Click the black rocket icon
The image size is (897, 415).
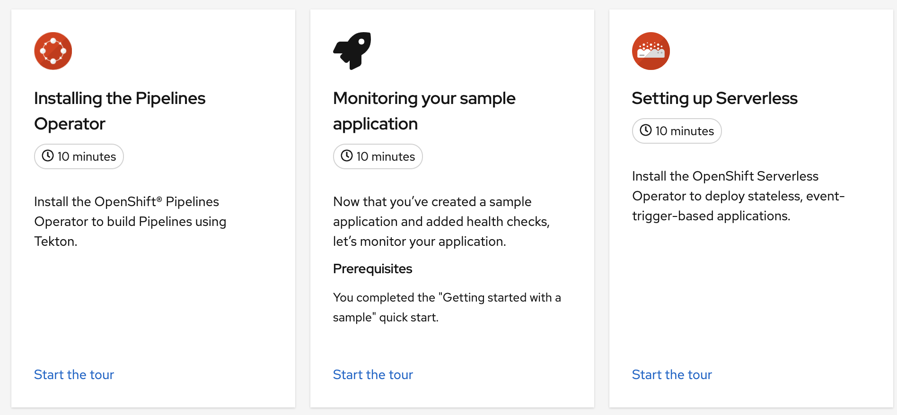[352, 51]
